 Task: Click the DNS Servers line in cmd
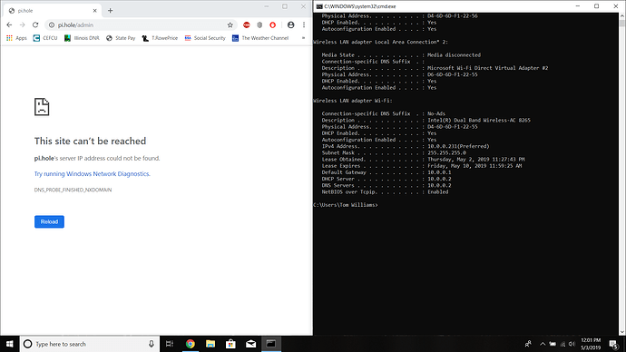[x=386, y=186]
